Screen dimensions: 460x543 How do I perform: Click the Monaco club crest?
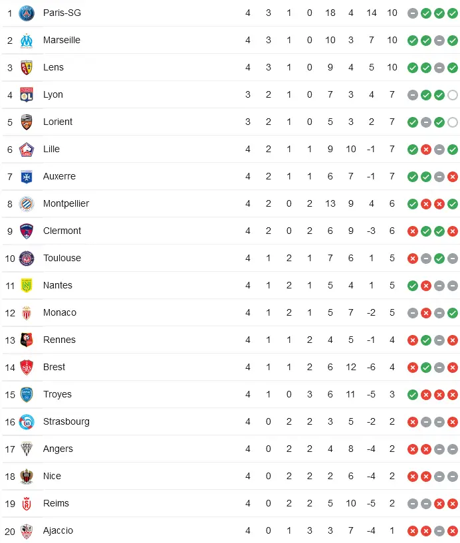coord(27,312)
